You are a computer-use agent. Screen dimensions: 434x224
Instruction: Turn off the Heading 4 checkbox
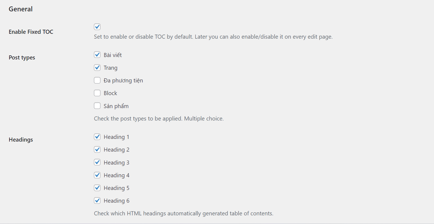pos(97,175)
